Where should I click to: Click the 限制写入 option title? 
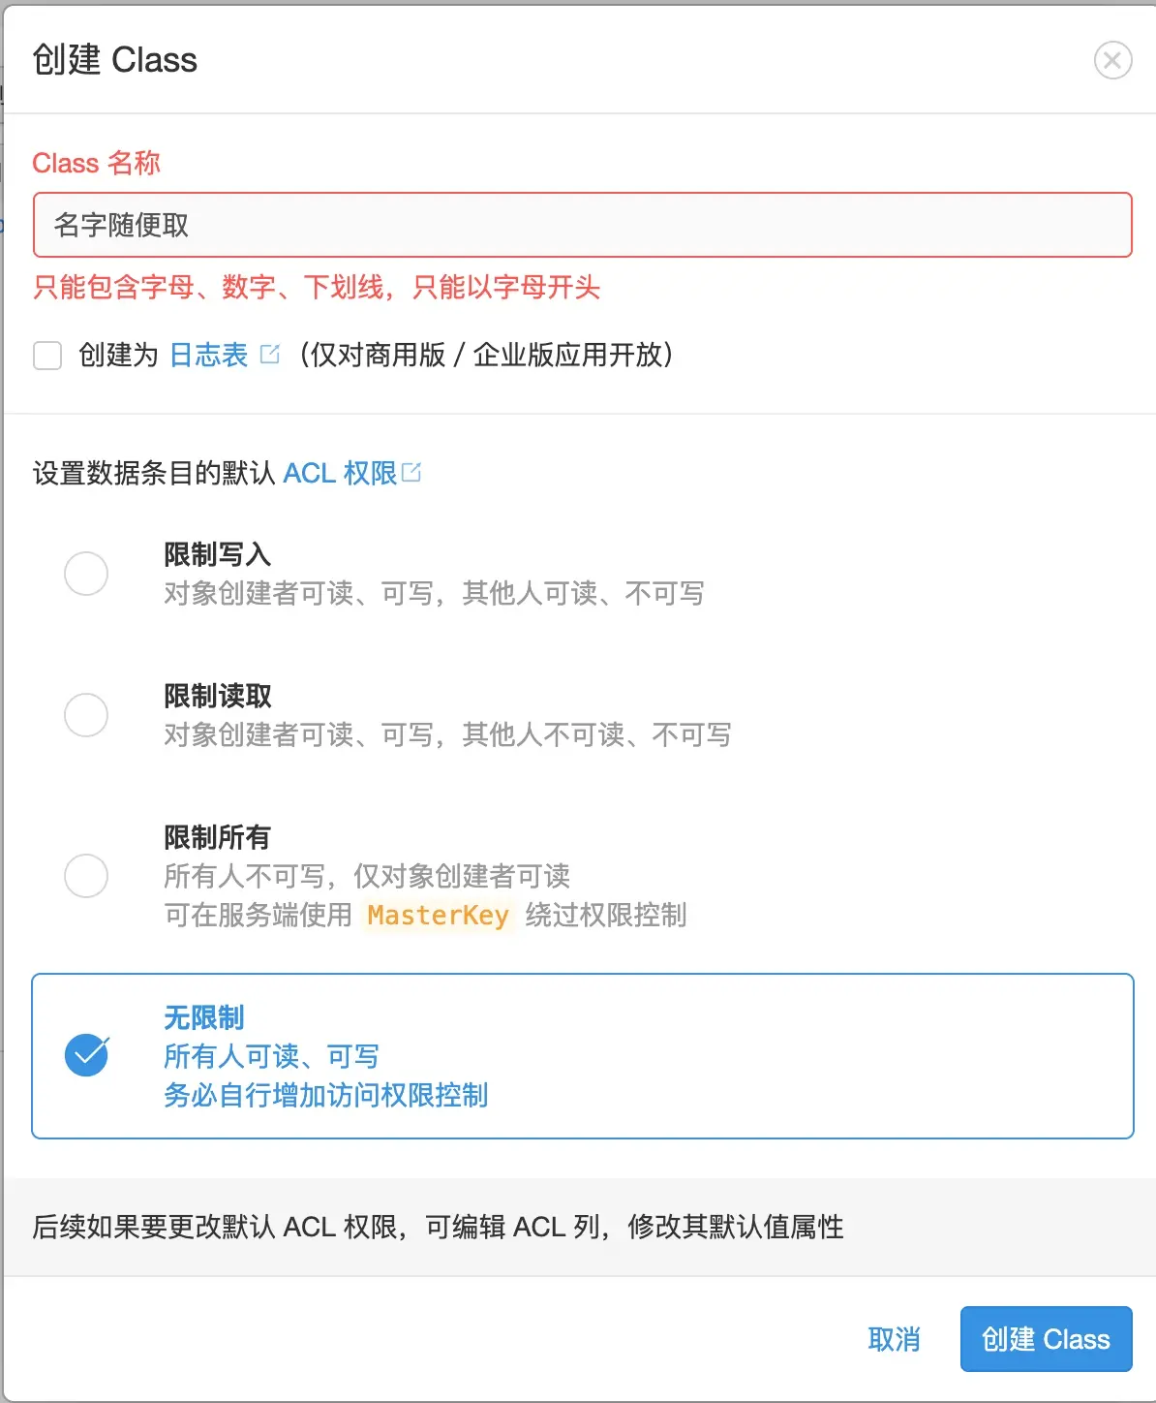click(217, 554)
